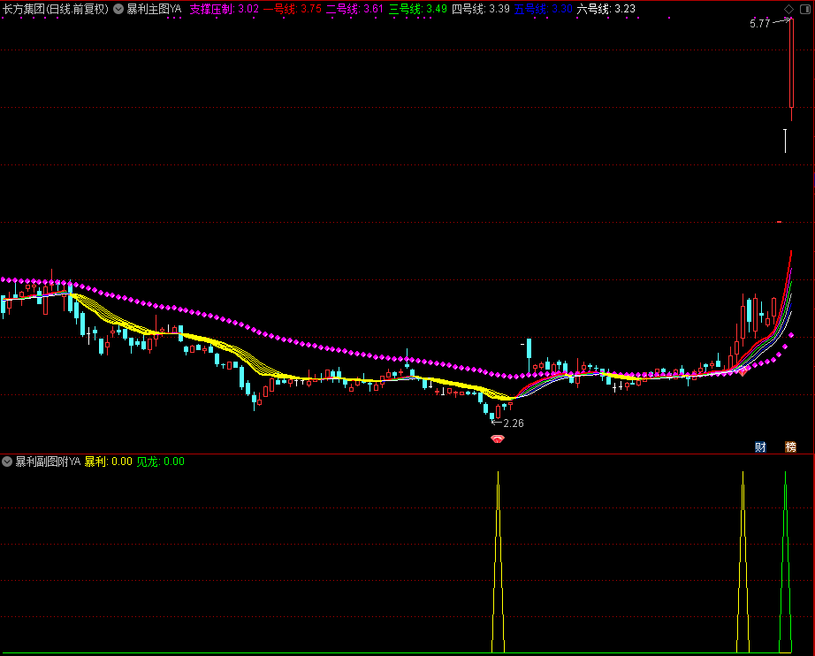Viewport: 815px width, 656px height.
Task: Click the 2.26 low price label
Action: tap(514, 423)
